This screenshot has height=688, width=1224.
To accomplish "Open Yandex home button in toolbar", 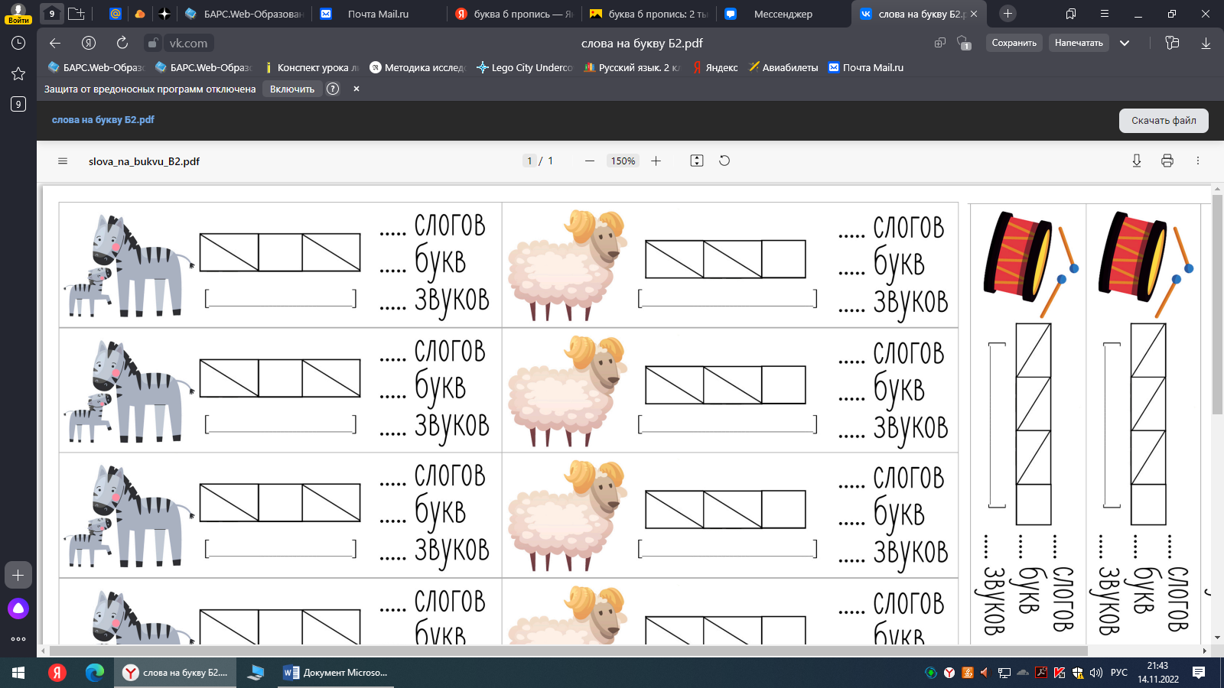I will pos(89,43).
